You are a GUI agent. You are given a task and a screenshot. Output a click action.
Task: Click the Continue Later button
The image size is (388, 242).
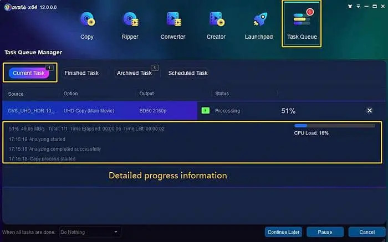click(283, 232)
